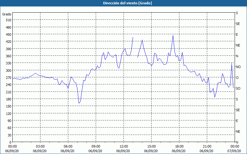Click the 07/09/20 date label
The height and width of the screenshot is (154, 247).
234,151
